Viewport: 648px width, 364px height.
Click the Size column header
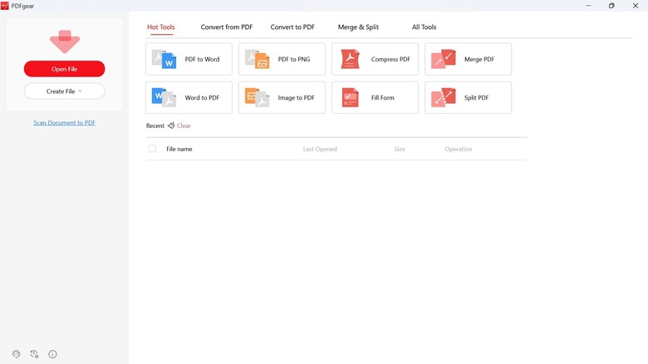click(400, 149)
